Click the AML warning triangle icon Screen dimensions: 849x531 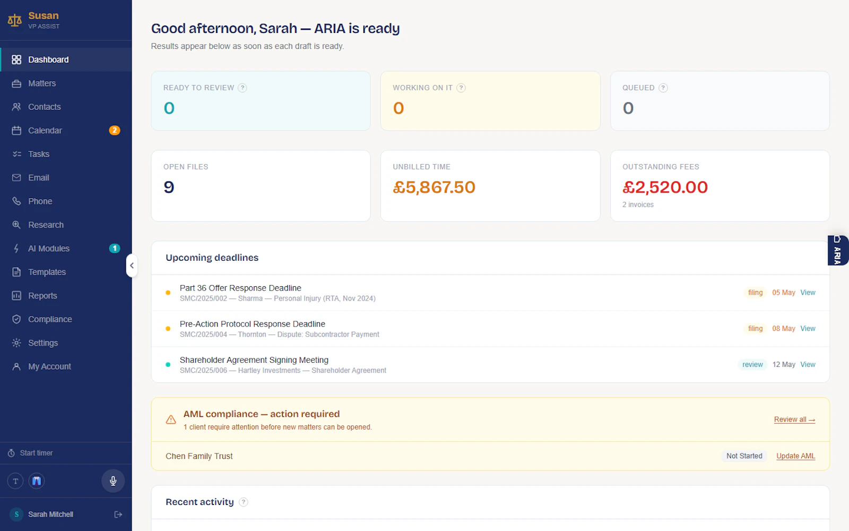[x=171, y=419]
